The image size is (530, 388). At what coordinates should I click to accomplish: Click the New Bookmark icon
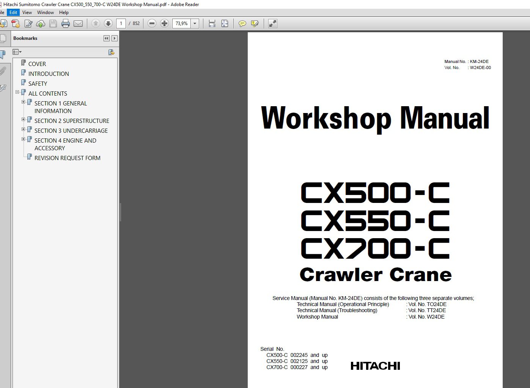(112, 52)
